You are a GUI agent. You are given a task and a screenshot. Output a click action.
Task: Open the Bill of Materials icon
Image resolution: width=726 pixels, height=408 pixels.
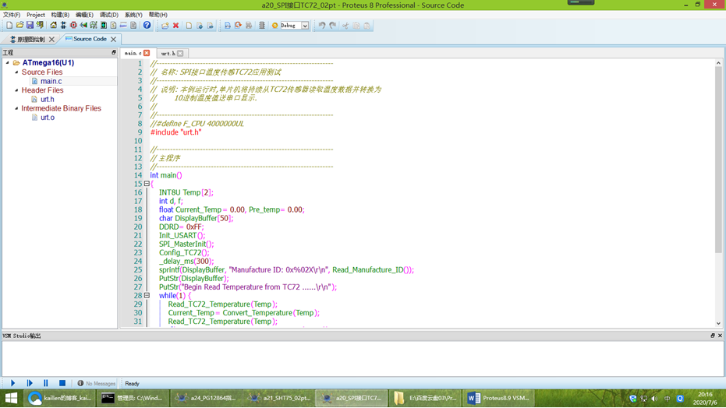click(x=113, y=26)
